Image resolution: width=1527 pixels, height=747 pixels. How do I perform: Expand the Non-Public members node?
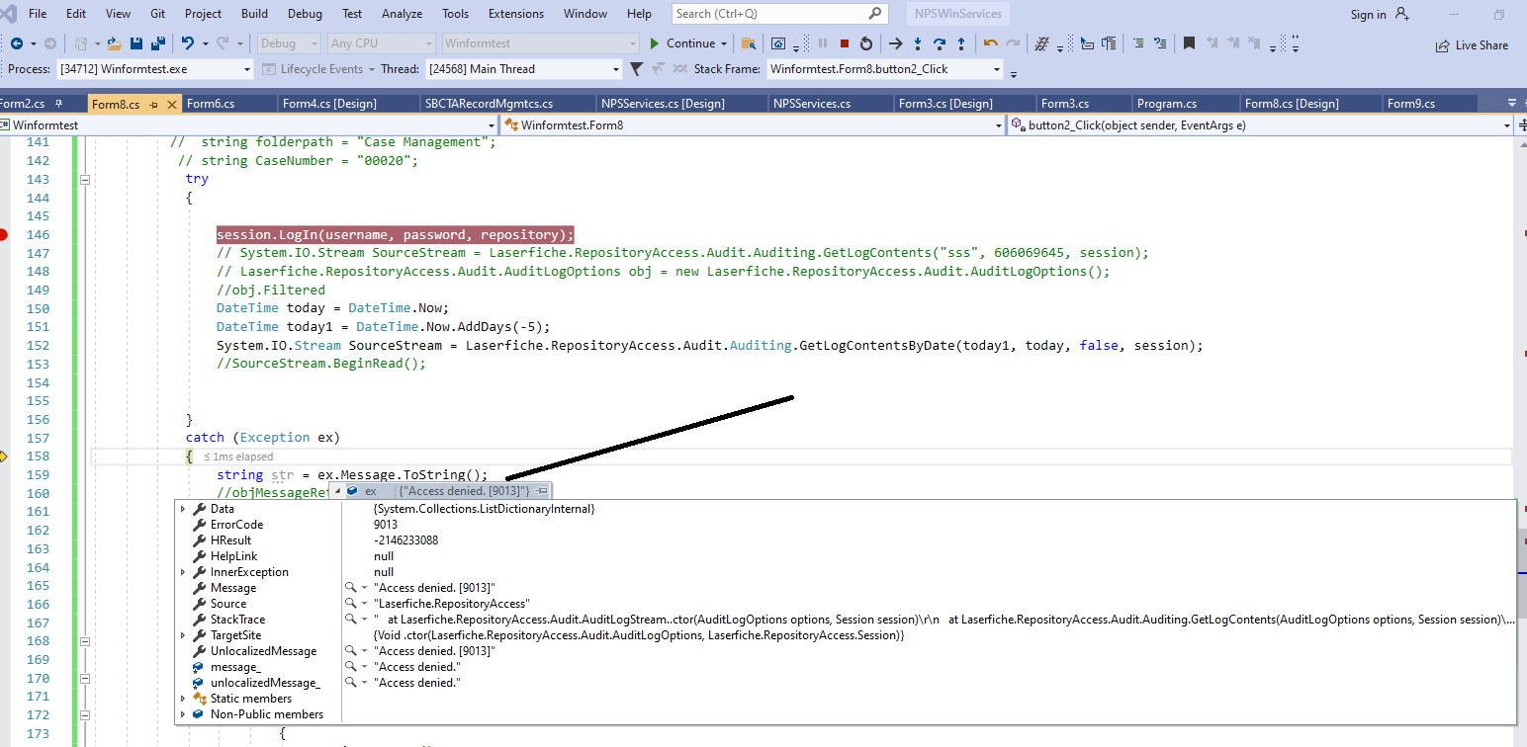click(x=183, y=714)
